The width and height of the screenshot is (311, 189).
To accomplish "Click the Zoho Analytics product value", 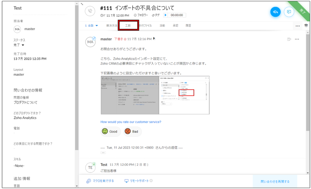I will pyautogui.click(x=25, y=118).
